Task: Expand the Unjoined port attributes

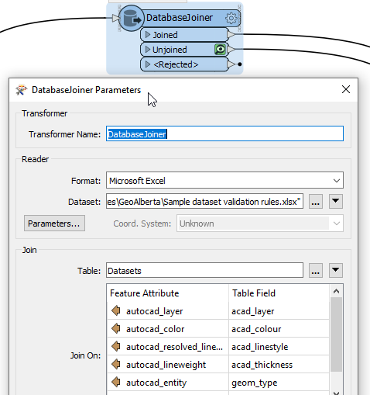Action: 148,50
